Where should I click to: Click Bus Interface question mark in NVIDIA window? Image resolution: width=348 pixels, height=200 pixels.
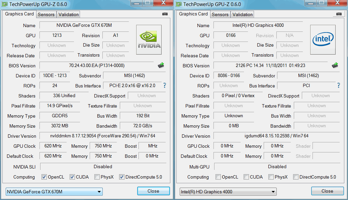point(165,85)
